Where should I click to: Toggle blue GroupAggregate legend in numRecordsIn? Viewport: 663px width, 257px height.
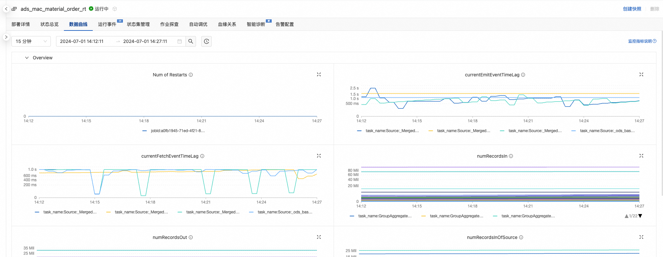(x=381, y=216)
